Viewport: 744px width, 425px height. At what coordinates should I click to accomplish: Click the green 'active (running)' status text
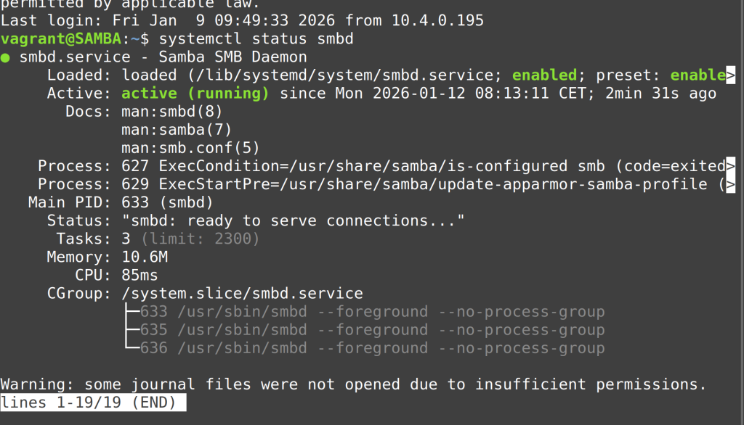click(x=195, y=94)
